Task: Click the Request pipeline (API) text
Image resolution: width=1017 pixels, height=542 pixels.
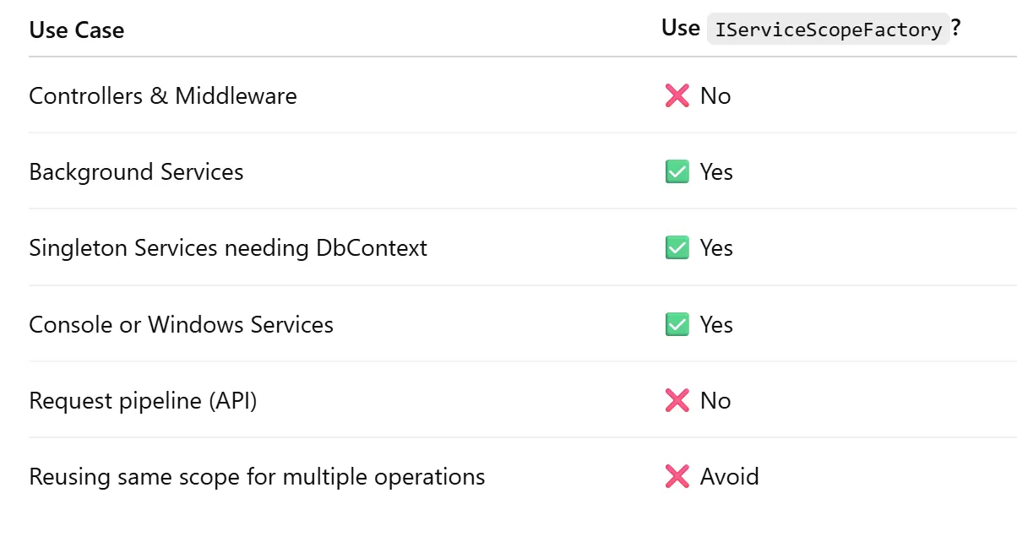Action: (x=143, y=400)
